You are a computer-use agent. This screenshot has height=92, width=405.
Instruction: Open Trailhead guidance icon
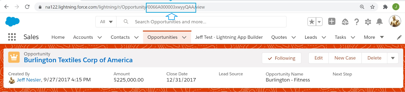tap(345, 22)
